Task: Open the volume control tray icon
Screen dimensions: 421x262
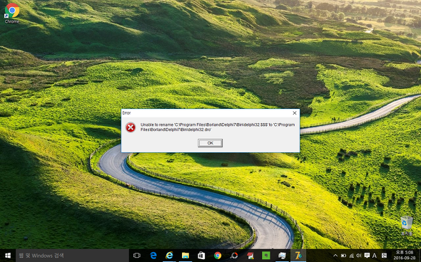Action: tap(359, 256)
